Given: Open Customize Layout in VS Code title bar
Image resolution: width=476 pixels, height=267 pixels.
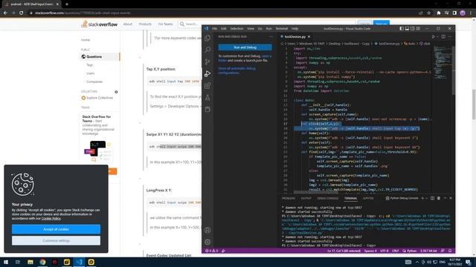Looking at the screenshot, I should (418, 28).
